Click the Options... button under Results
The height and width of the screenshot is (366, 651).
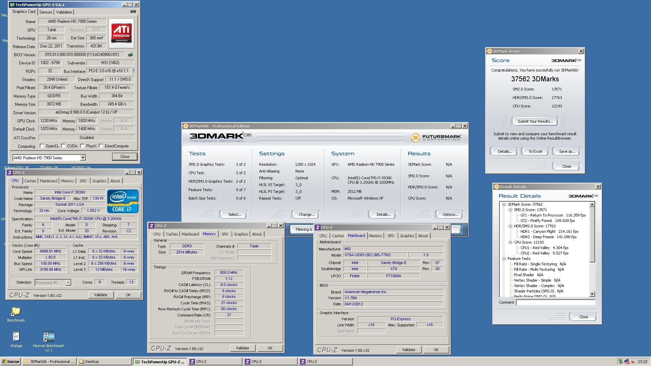[450, 215]
